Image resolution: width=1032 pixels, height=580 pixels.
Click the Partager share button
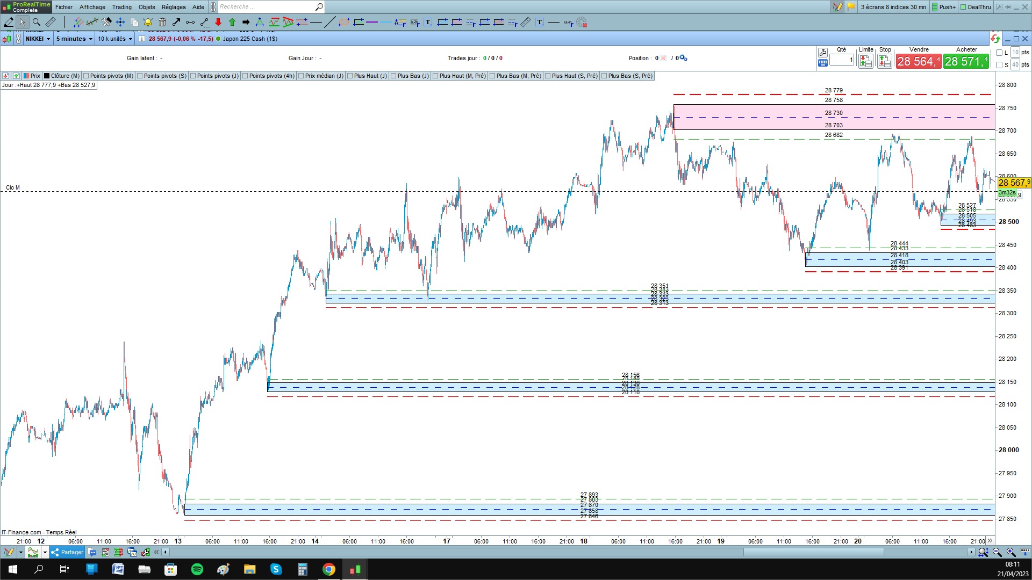(67, 552)
